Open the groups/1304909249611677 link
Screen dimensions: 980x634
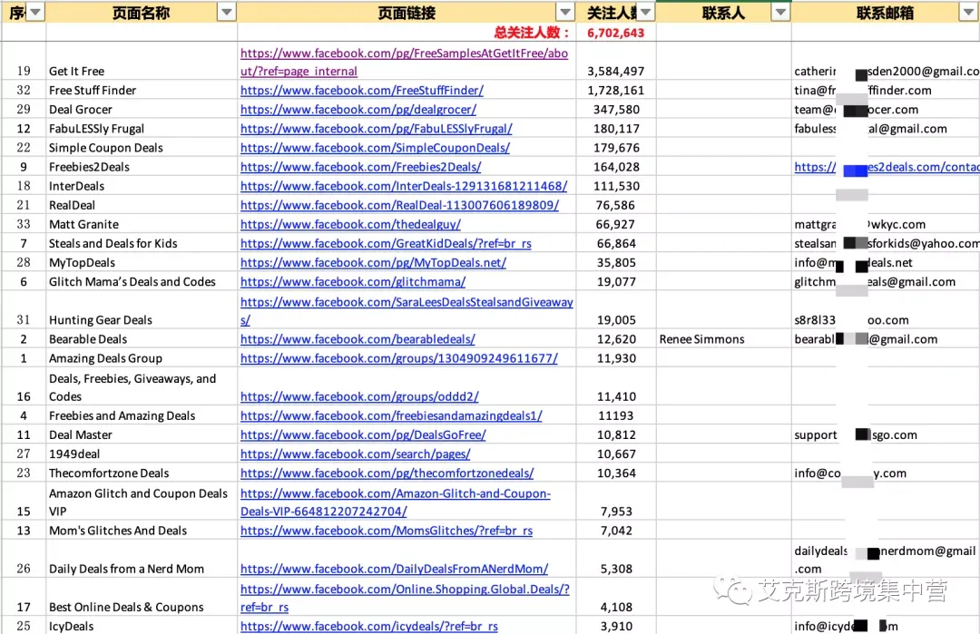pyautogui.click(x=398, y=358)
